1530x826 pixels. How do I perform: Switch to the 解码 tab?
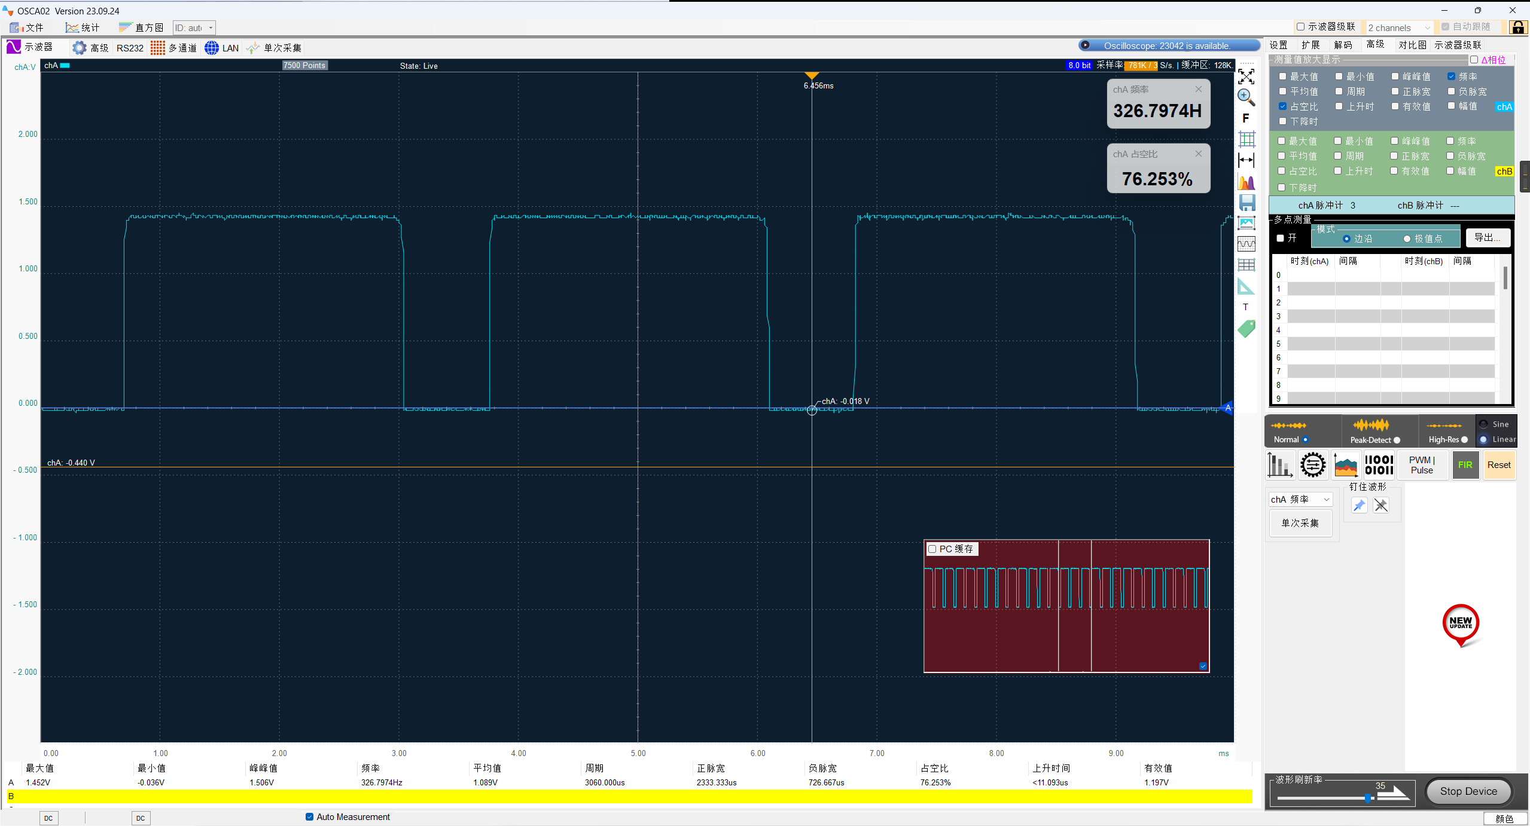pos(1343,45)
